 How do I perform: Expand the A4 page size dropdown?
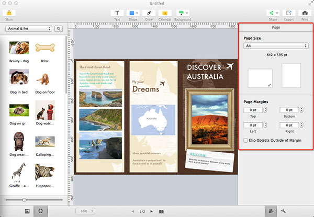click(x=276, y=46)
